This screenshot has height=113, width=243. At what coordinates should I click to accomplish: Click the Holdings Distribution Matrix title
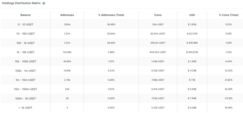(x=21, y=3)
